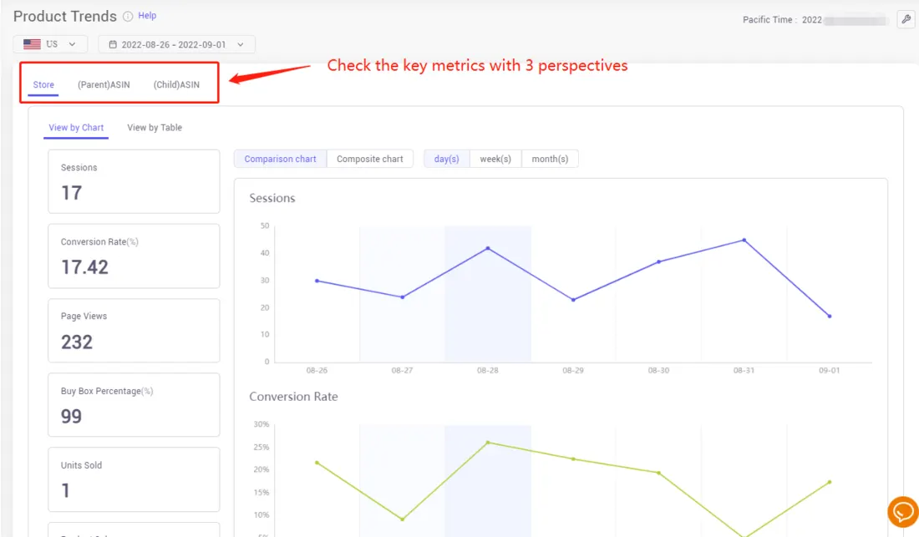Open the View by Table tab

(x=154, y=127)
